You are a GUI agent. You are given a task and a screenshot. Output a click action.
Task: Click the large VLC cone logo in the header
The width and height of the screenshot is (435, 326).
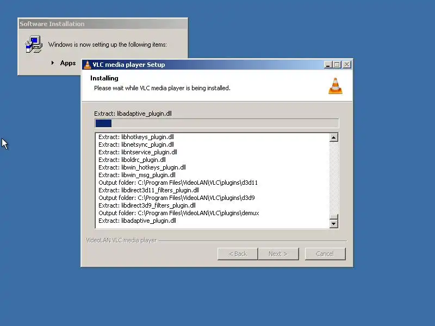tap(335, 86)
